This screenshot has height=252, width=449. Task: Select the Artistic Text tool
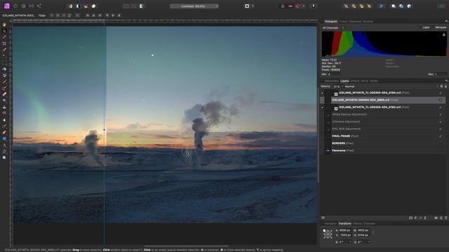(x=4, y=145)
